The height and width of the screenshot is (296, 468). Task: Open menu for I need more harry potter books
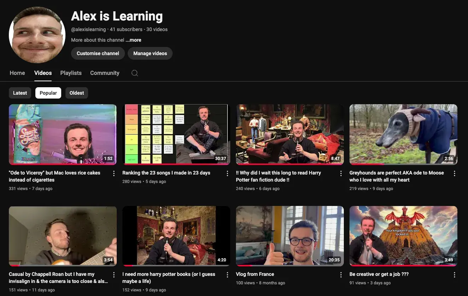coord(227,275)
